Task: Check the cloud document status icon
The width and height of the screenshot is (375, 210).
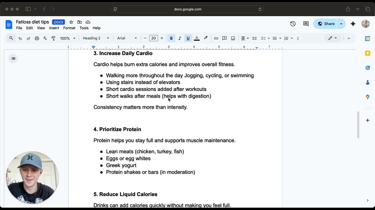Action: point(88,22)
